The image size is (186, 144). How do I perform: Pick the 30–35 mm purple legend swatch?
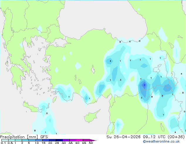(66, 140)
